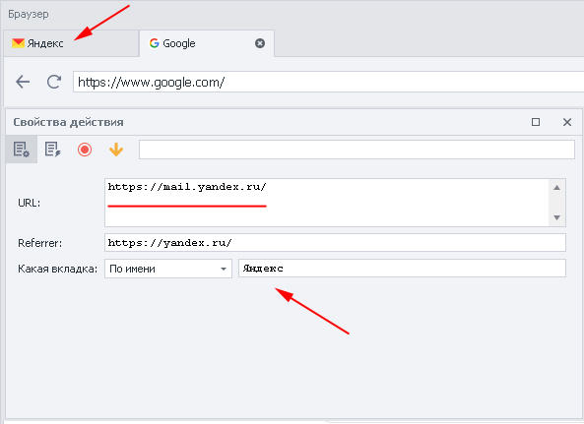Click the Yandex mail envelope favicon
Viewport: 584px width, 424px height.
pyautogui.click(x=18, y=43)
